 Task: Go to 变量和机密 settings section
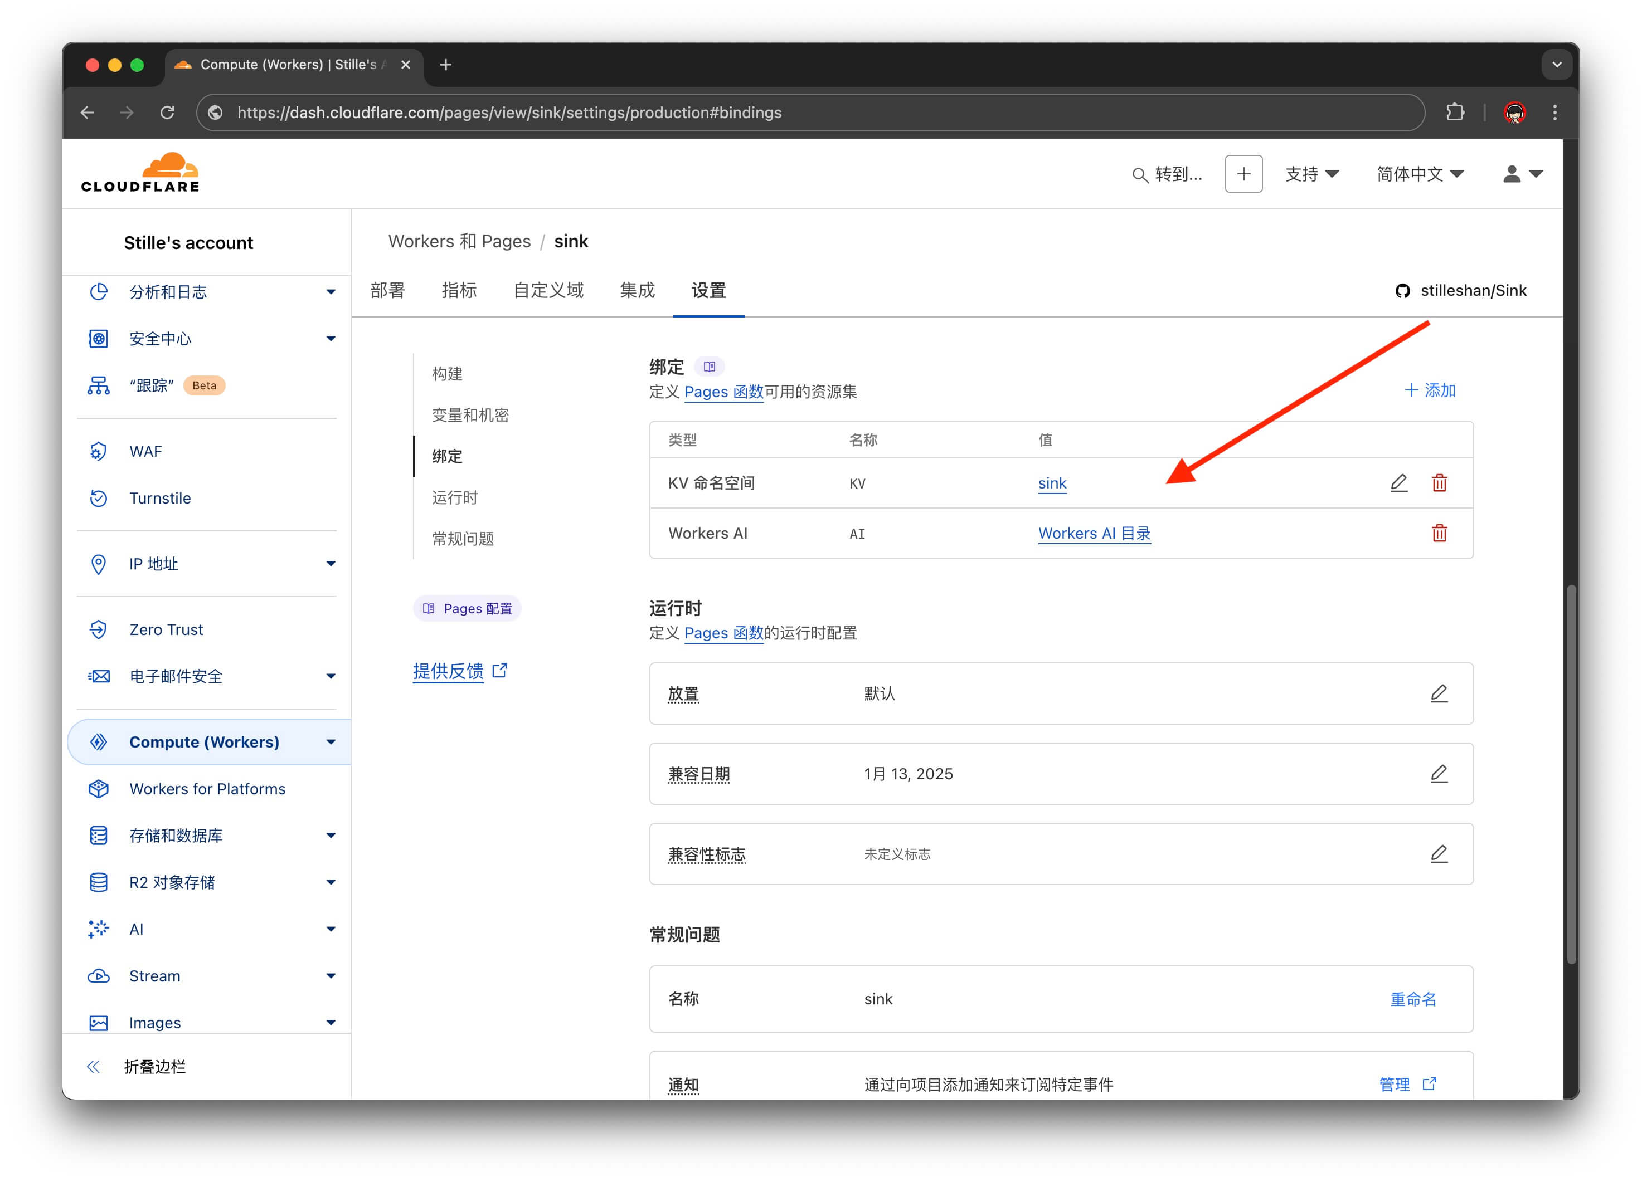[470, 415]
